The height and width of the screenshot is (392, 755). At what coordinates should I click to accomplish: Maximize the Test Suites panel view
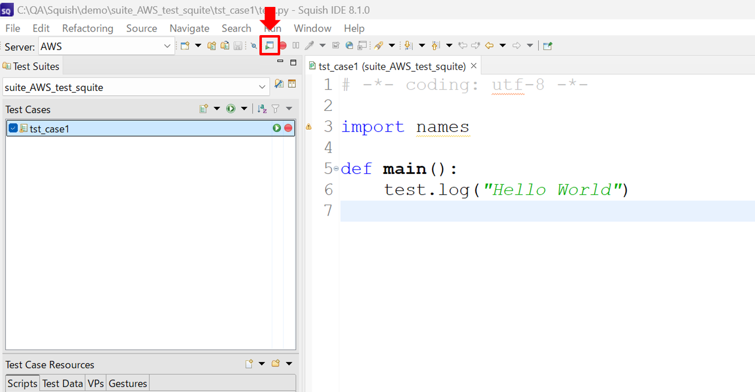[x=293, y=62]
